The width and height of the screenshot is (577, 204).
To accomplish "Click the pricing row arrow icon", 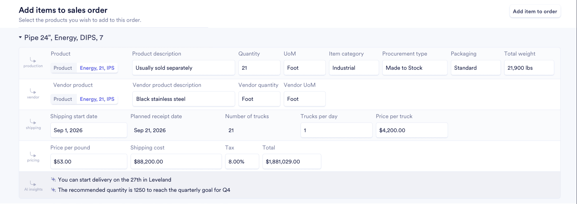I will coord(33,154).
